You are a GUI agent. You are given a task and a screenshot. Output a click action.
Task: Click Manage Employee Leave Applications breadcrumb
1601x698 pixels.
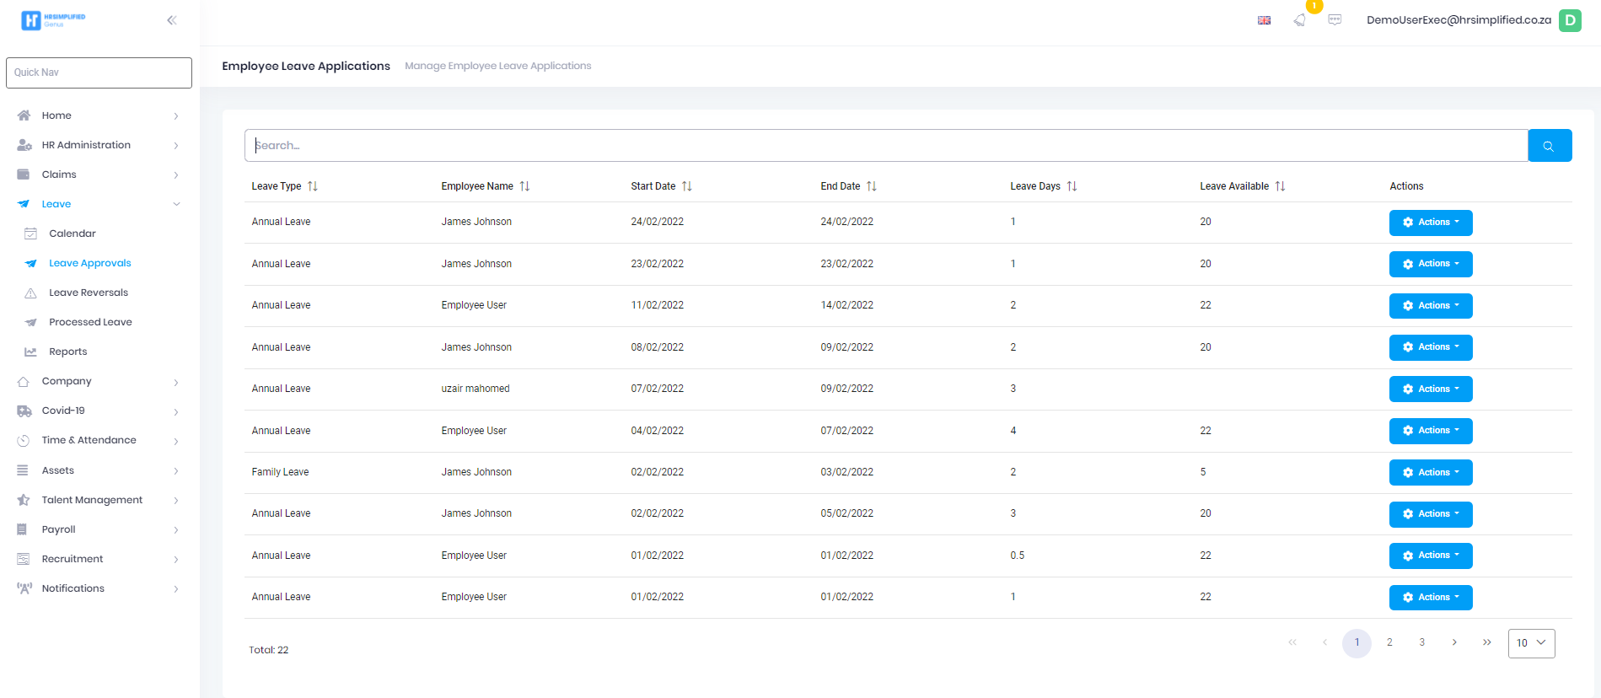click(497, 66)
